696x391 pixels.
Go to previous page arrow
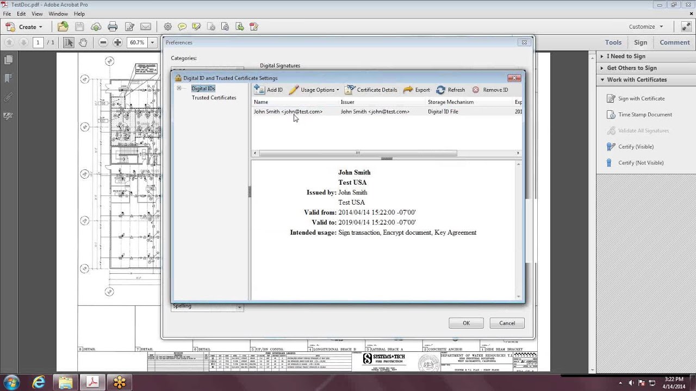tap(10, 42)
